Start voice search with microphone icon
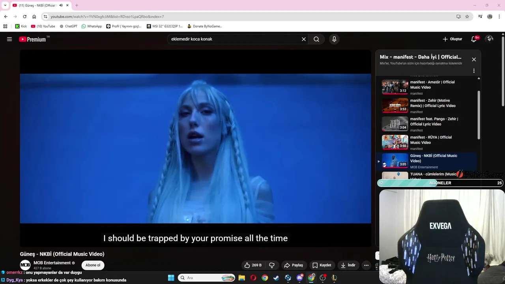 click(334, 39)
